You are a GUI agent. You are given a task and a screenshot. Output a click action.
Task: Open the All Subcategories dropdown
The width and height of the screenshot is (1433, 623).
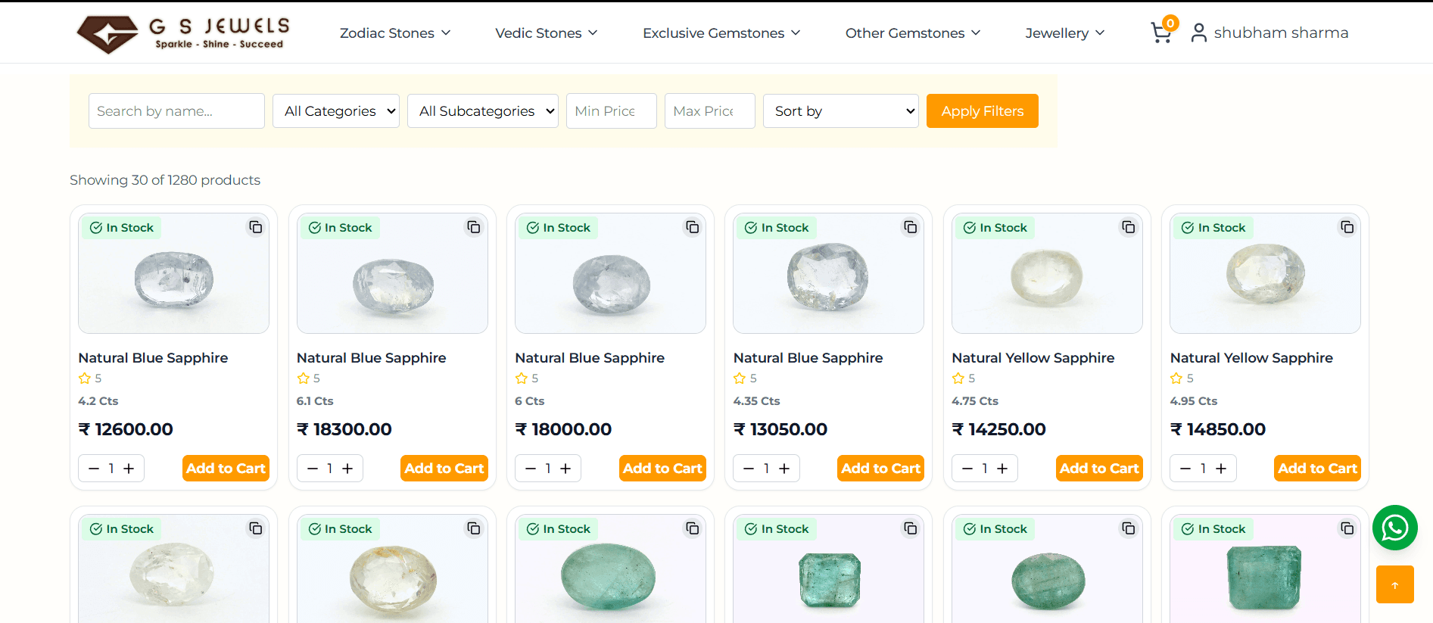pyautogui.click(x=483, y=111)
